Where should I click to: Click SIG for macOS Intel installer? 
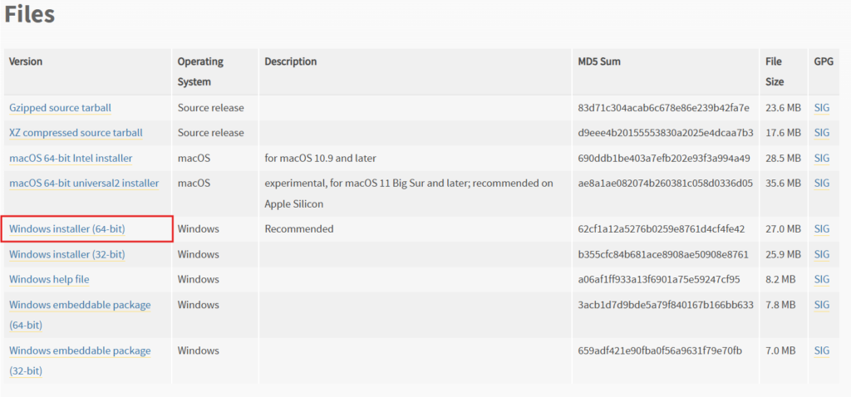(x=822, y=159)
